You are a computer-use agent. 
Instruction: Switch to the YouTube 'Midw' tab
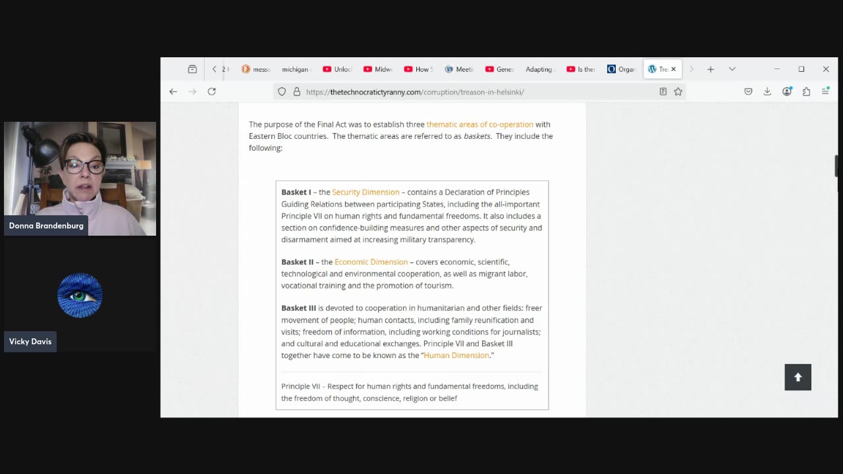click(377, 69)
